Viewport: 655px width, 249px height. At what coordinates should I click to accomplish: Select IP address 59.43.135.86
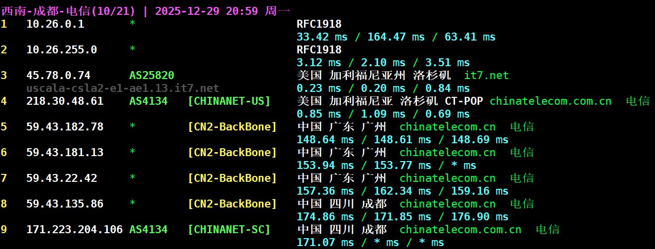(65, 204)
